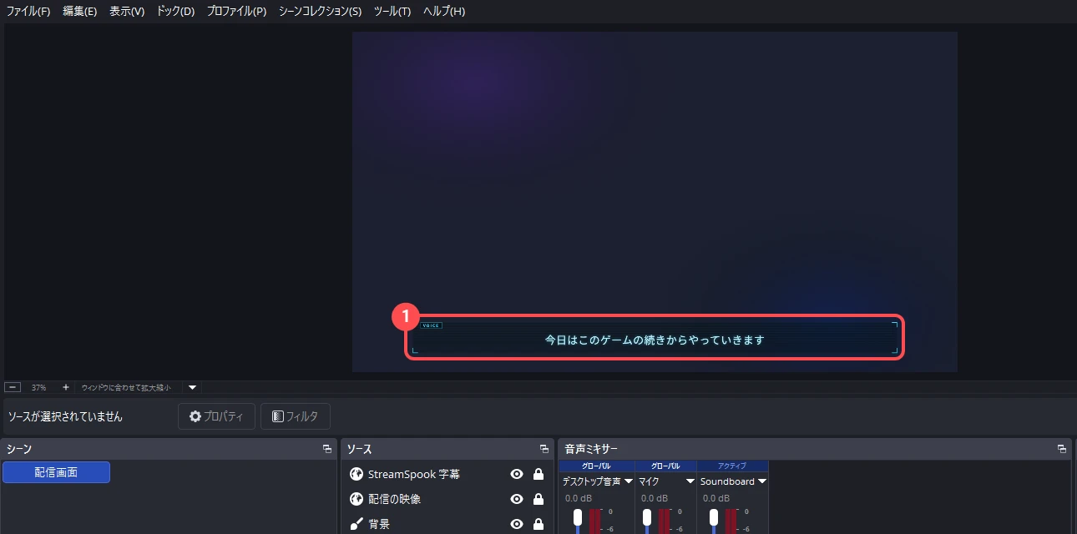
Task: Click the ウィンドウに合わせて拡大縮小 scaling label
Action: [x=126, y=387]
